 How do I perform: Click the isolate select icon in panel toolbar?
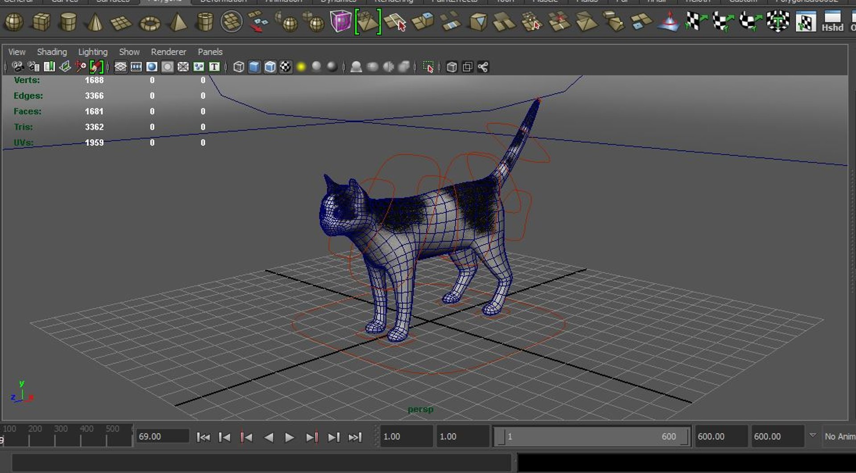pyautogui.click(x=428, y=67)
